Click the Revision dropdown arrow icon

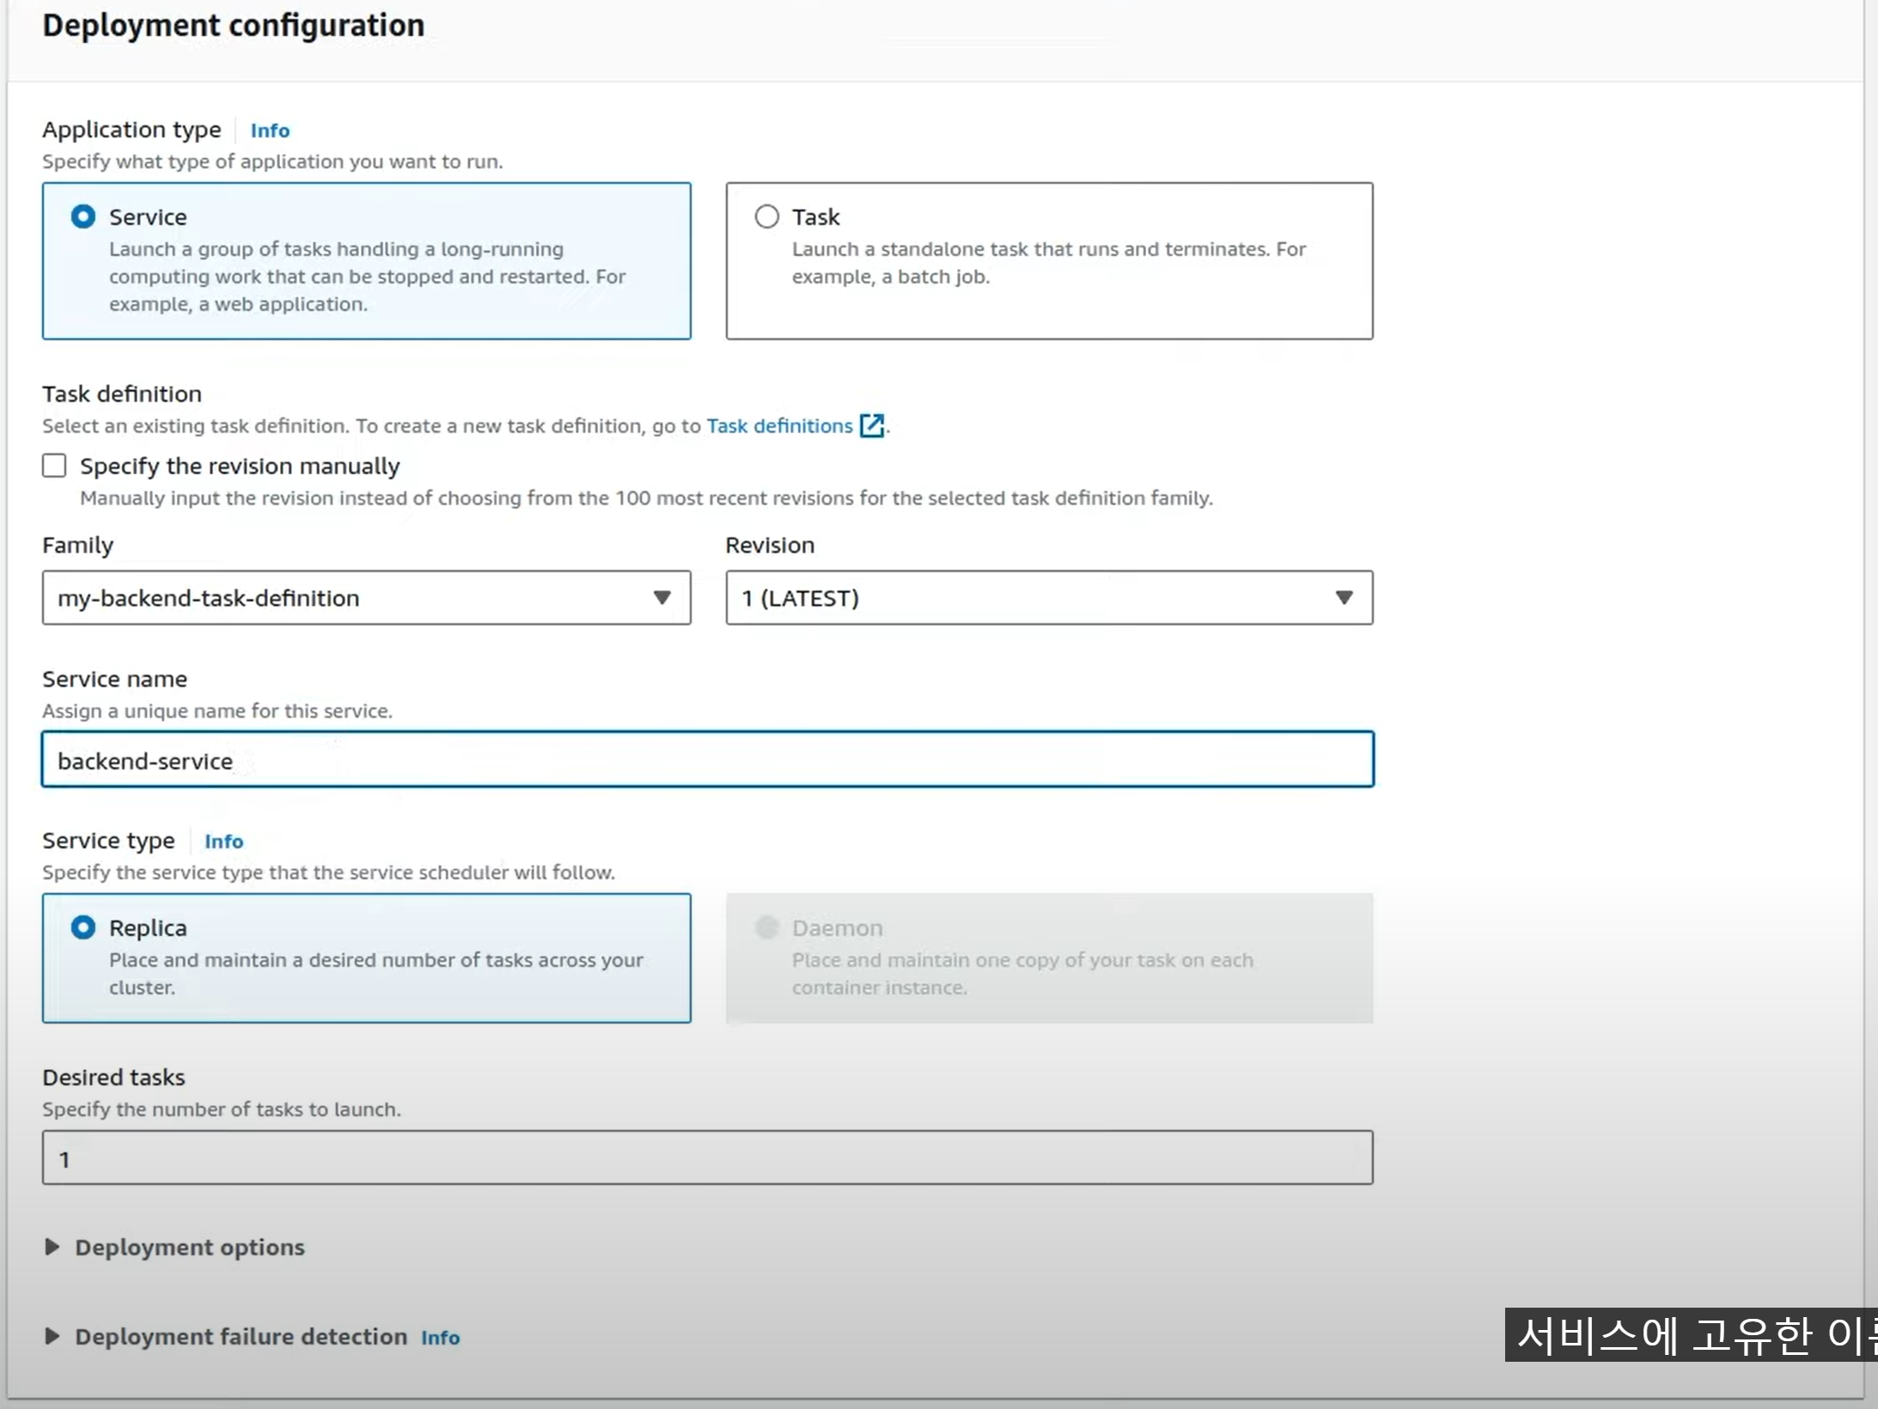point(1344,598)
